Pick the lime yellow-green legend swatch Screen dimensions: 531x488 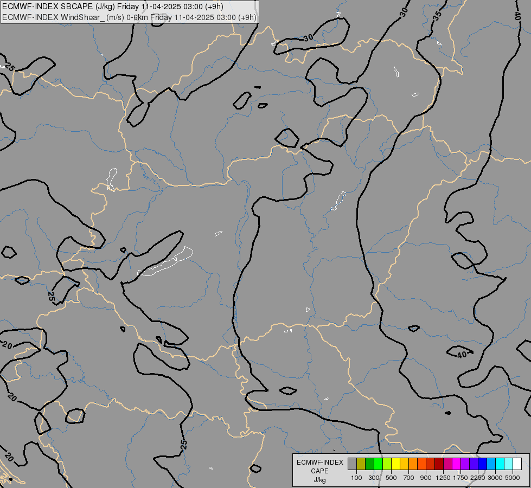[x=387, y=464]
